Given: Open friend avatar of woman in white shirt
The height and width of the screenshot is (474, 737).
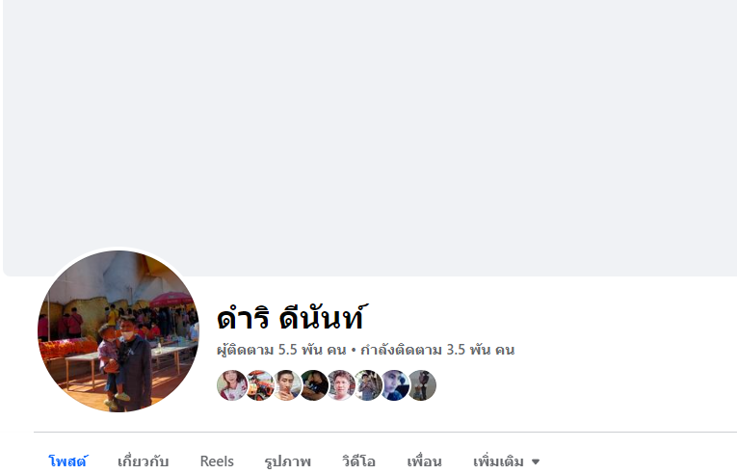Looking at the screenshot, I should coord(232,385).
